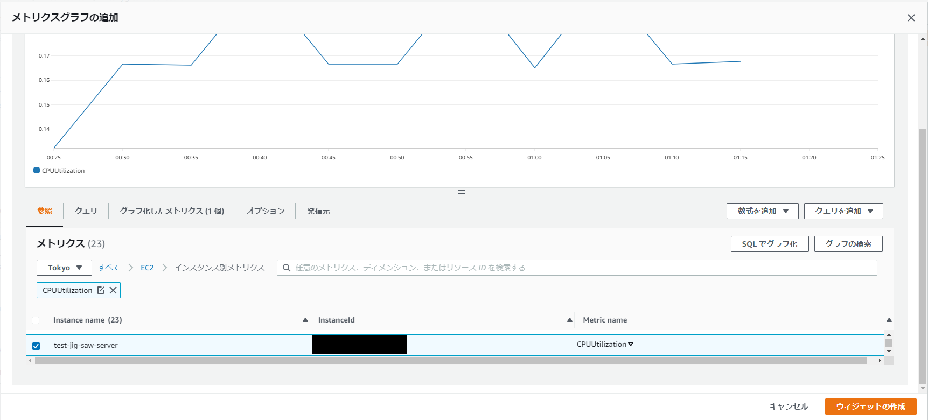This screenshot has height=420, width=928.
Task: Expand the 数式を追加 dropdown
Action: (x=763, y=211)
